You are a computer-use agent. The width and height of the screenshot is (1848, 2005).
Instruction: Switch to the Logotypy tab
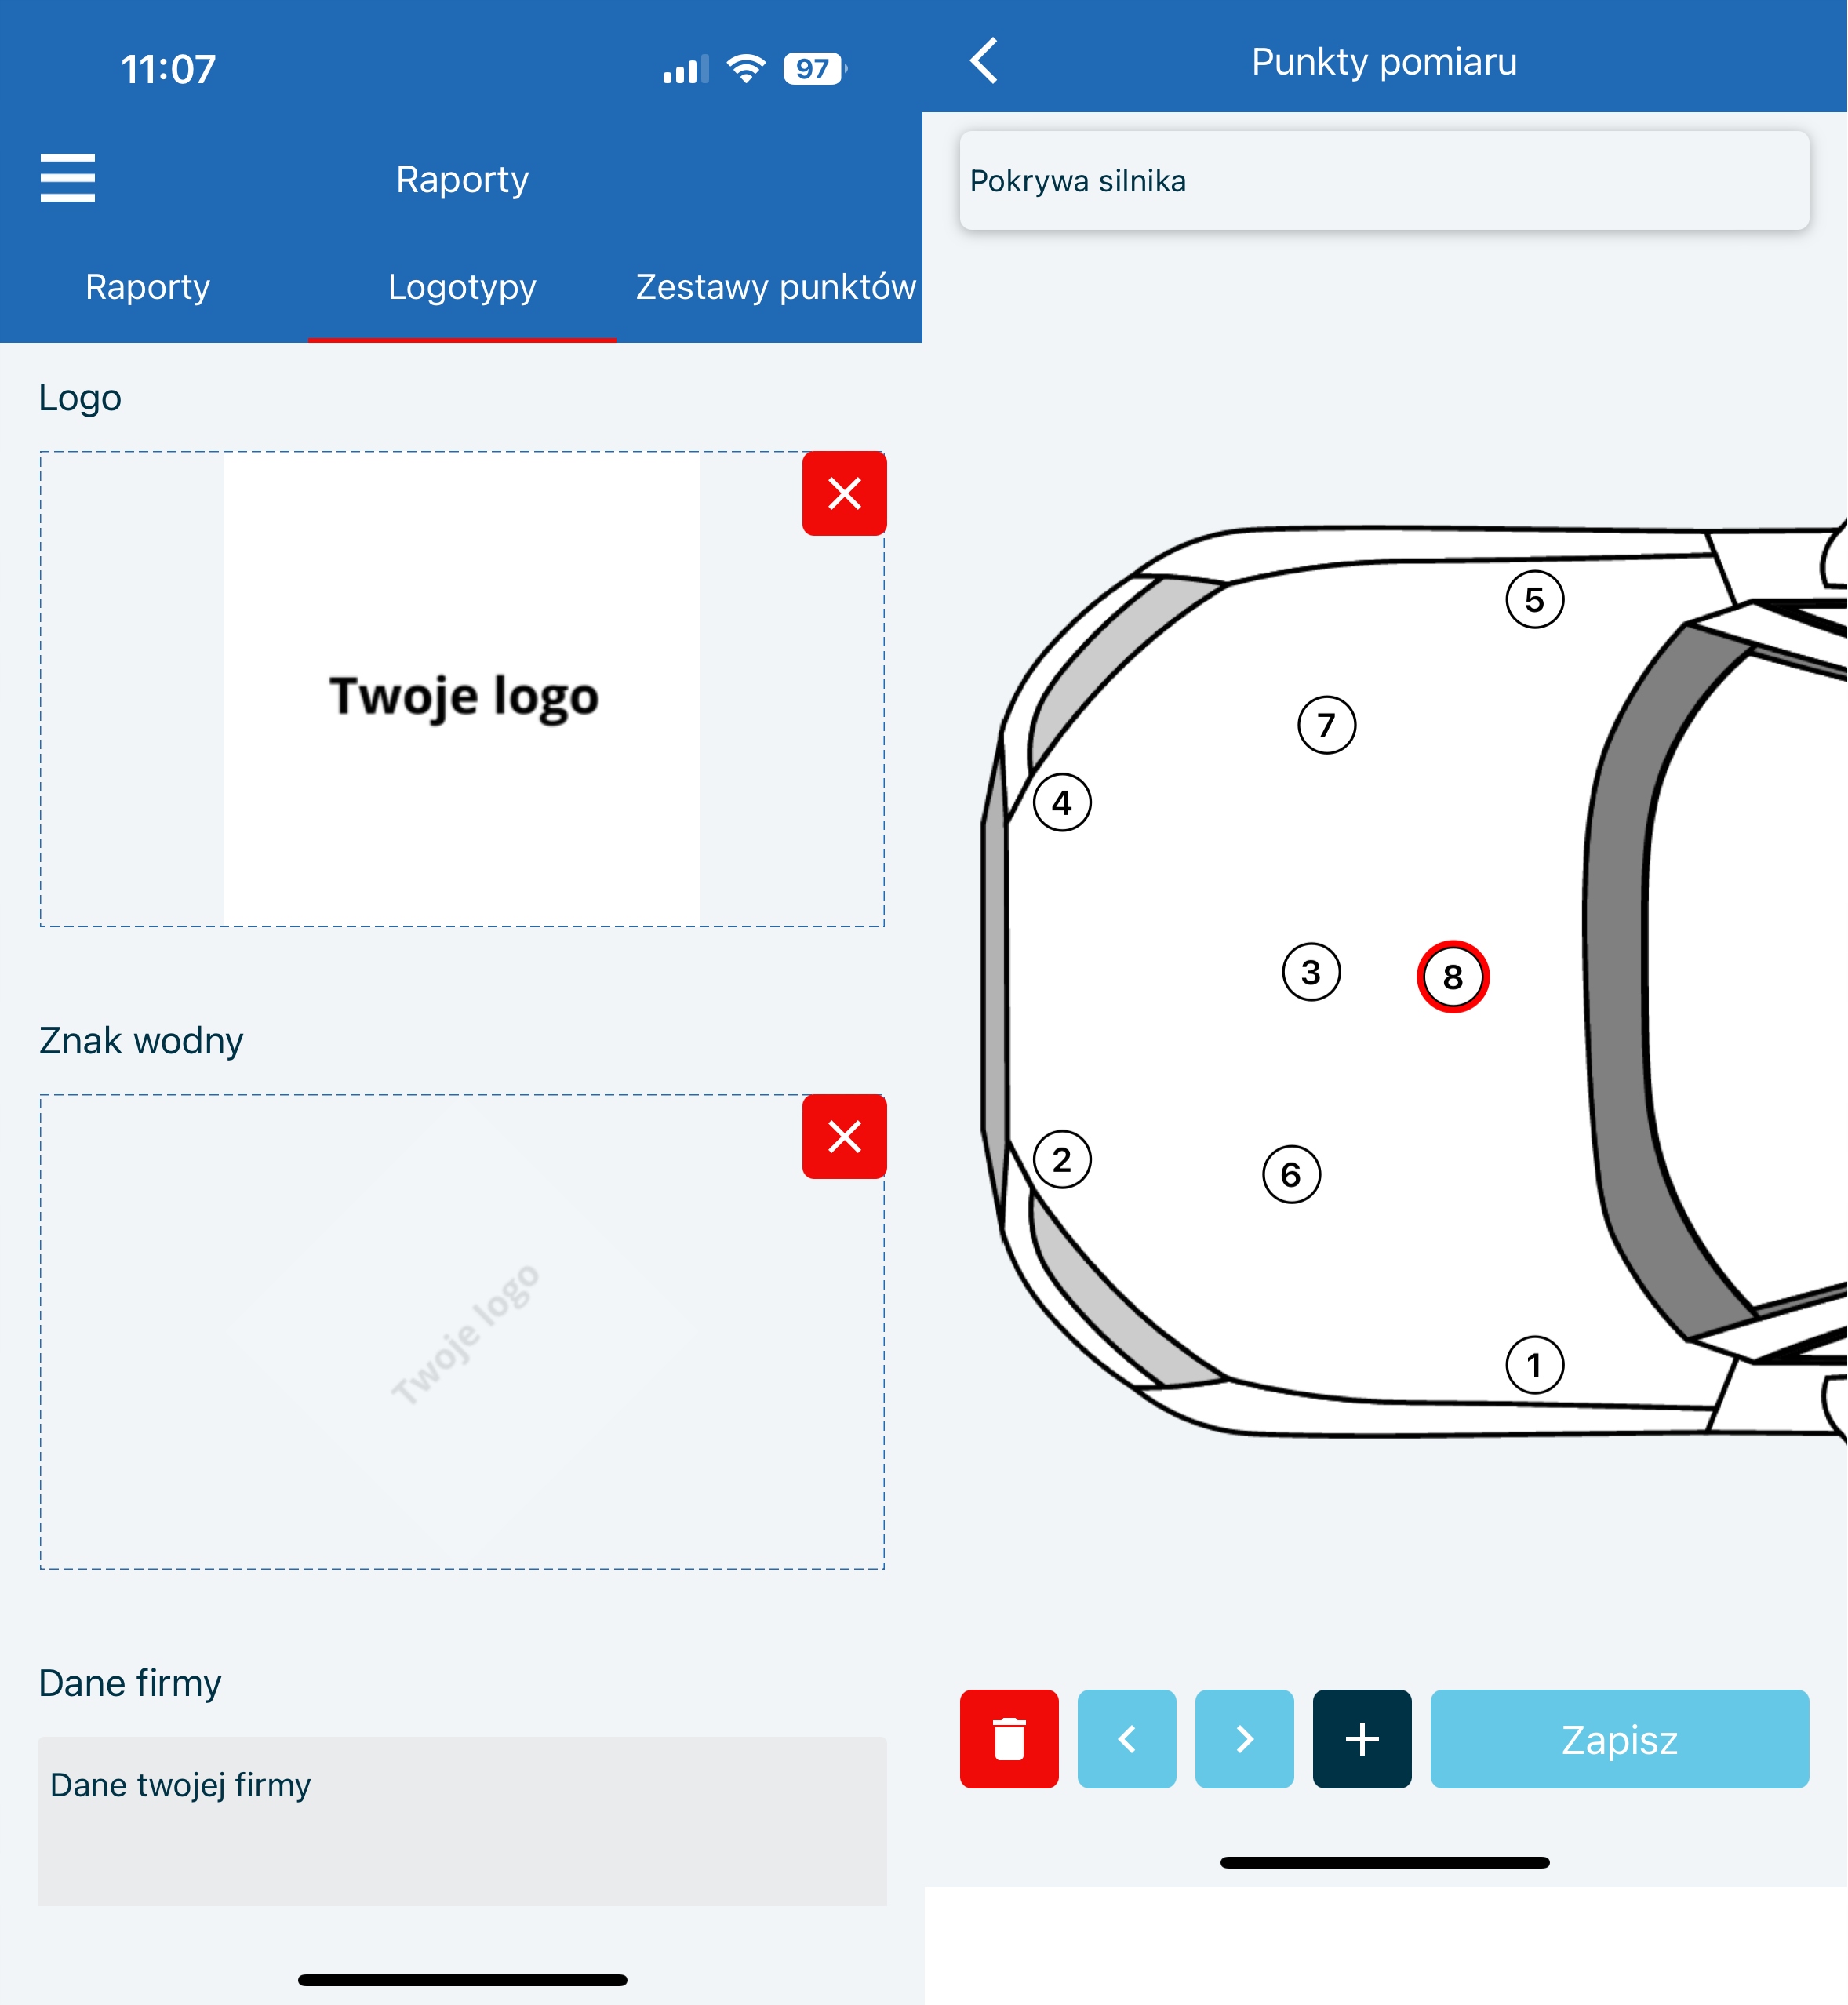[x=462, y=287]
